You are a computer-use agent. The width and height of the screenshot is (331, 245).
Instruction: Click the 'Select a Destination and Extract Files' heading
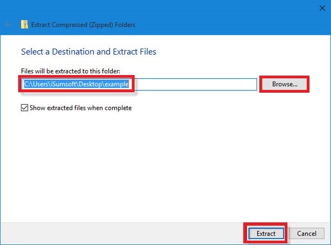89,52
